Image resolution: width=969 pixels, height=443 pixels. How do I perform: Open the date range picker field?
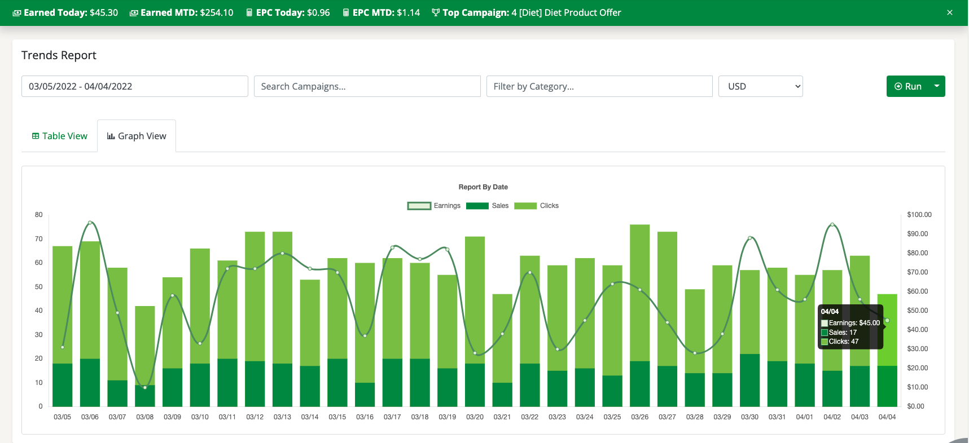[135, 86]
